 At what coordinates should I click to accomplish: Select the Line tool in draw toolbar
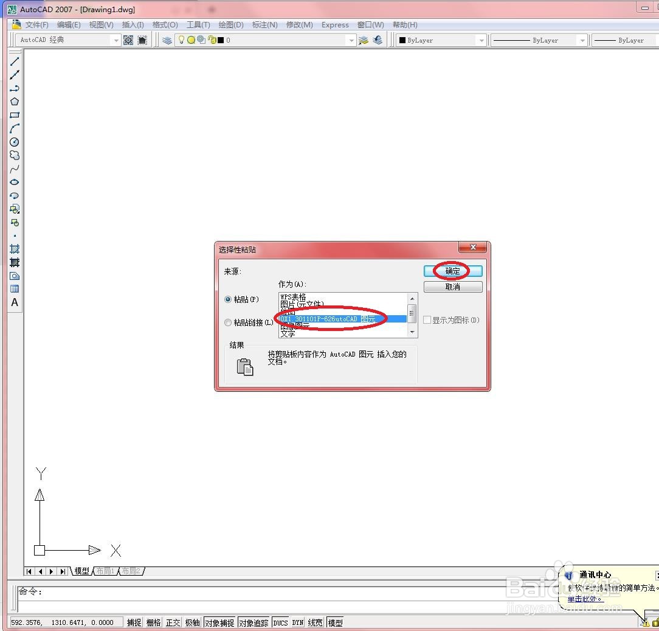(x=15, y=61)
